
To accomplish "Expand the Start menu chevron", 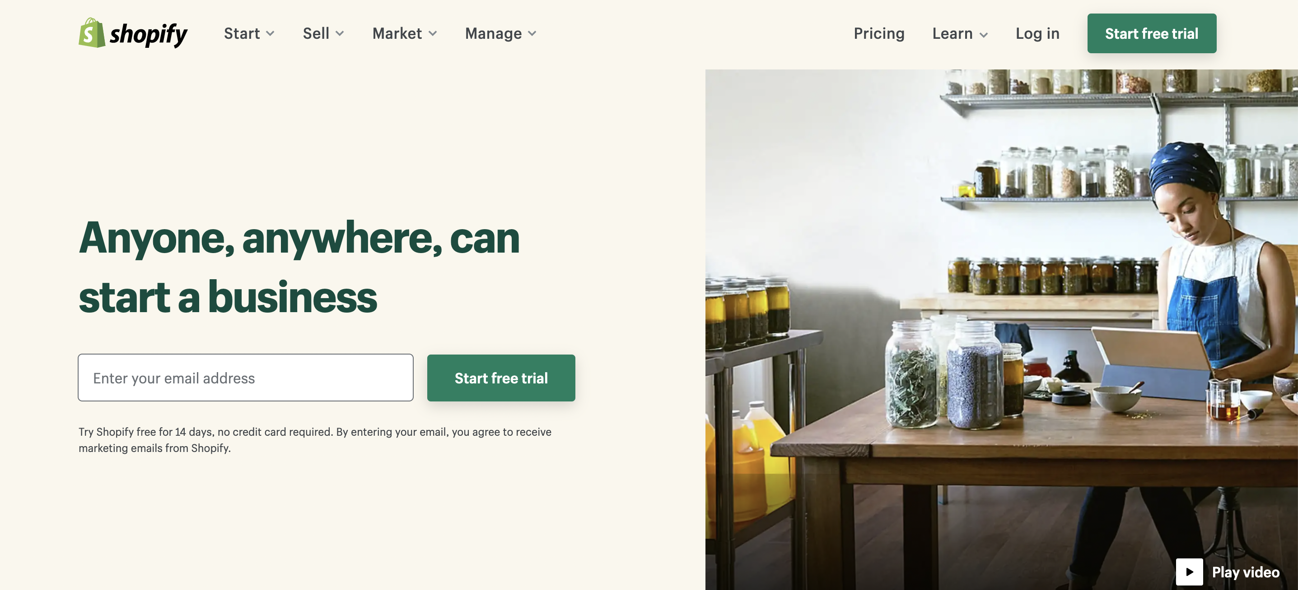I will (x=270, y=34).
